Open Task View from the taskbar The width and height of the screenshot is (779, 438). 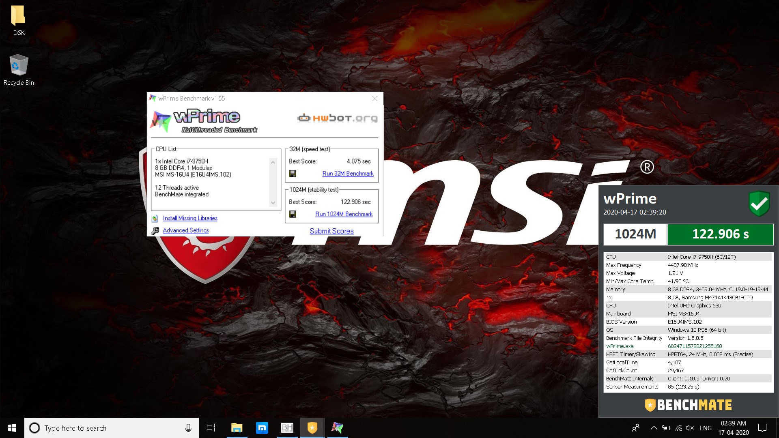pyautogui.click(x=211, y=428)
